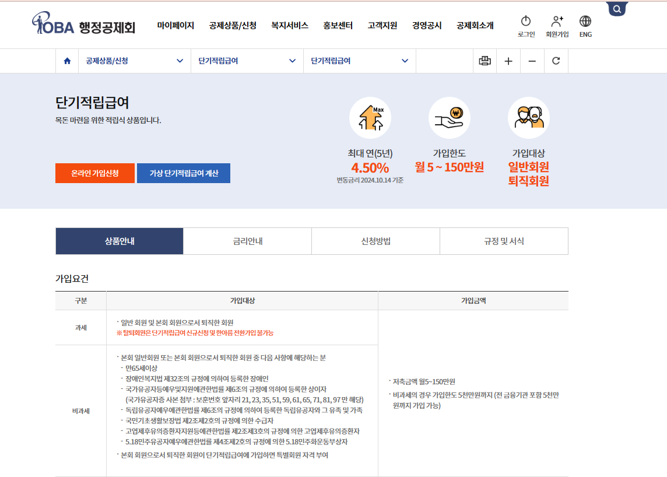
Task: Open the 공제상품/신청 top menu
Action: 233,26
